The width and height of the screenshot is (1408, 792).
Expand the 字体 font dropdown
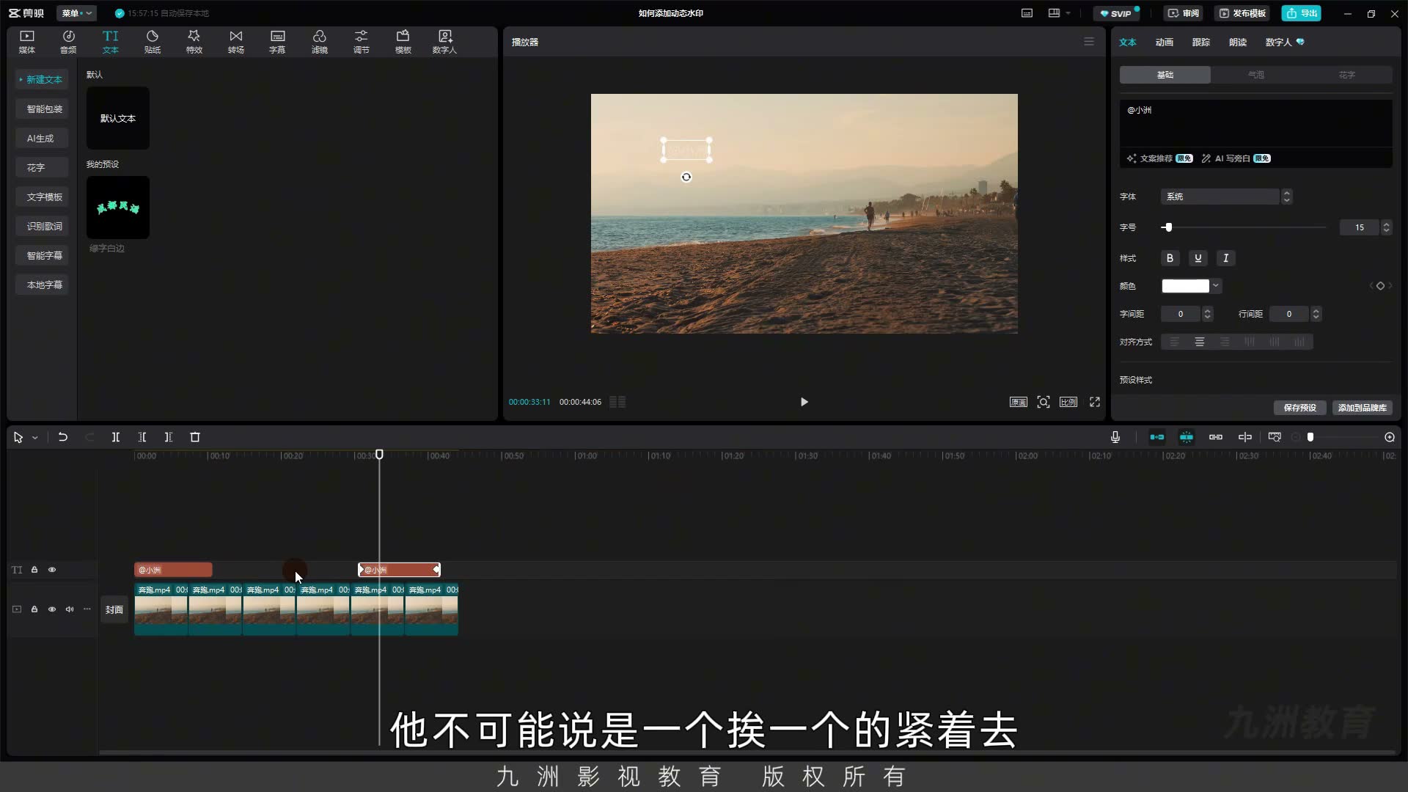click(1286, 197)
